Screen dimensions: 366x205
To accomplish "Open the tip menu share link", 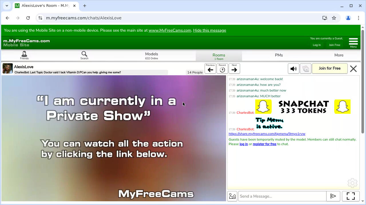I will (267, 134).
